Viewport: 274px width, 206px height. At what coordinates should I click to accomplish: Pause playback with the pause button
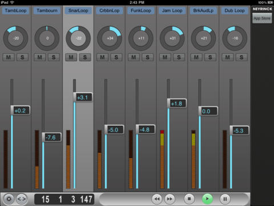click(225, 199)
